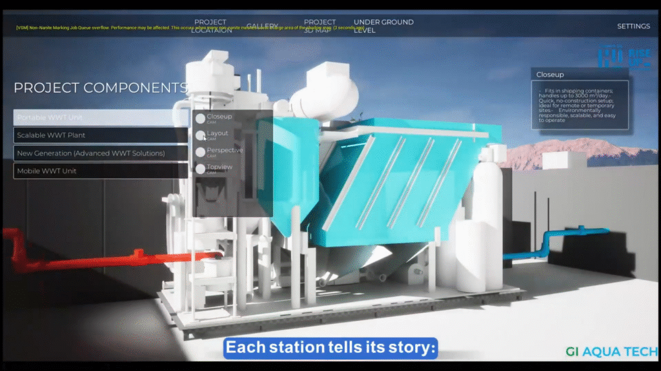Select the Closeup camera radio button
Screen dimensions: 661x371
[201, 119]
